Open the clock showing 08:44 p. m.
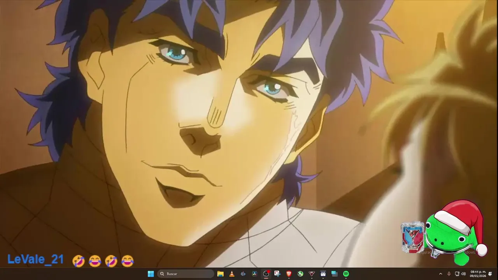 [x=478, y=274]
